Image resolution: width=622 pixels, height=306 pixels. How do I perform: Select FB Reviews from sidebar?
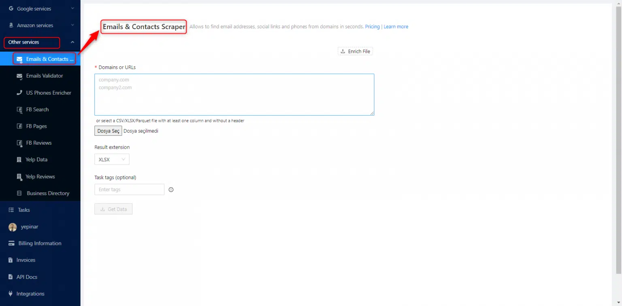tap(39, 143)
